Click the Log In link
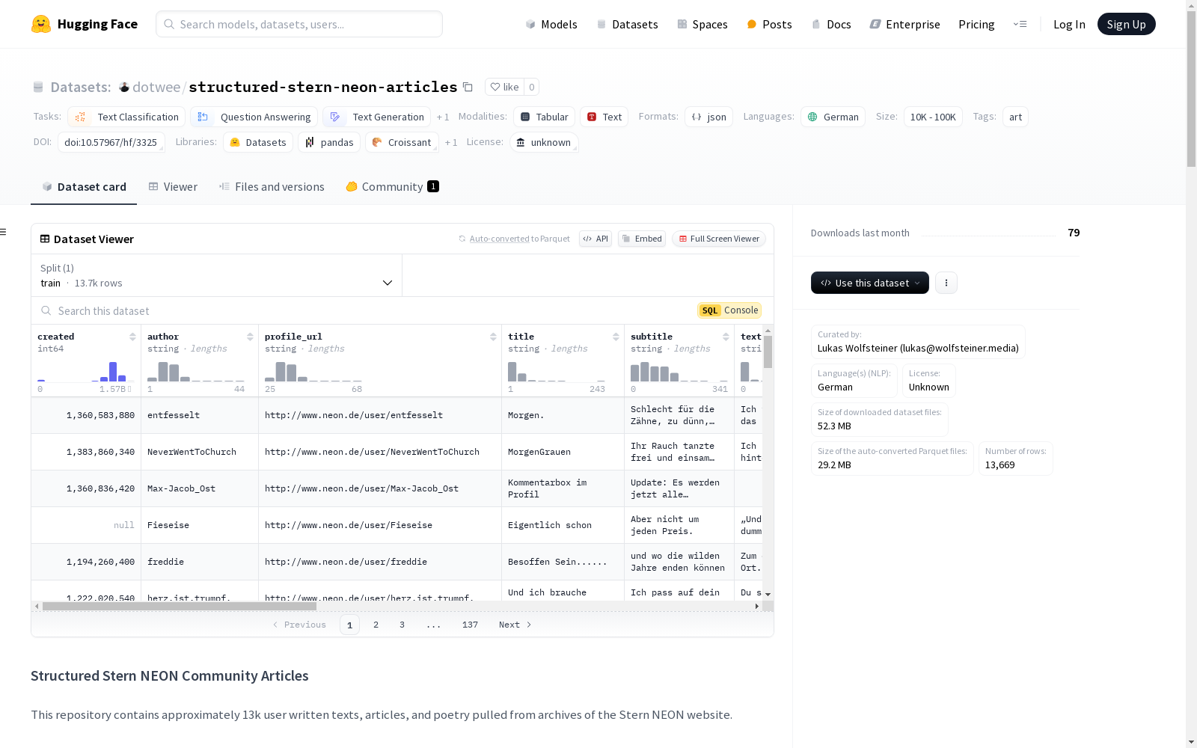Viewport: 1197px width, 748px height. click(1069, 24)
